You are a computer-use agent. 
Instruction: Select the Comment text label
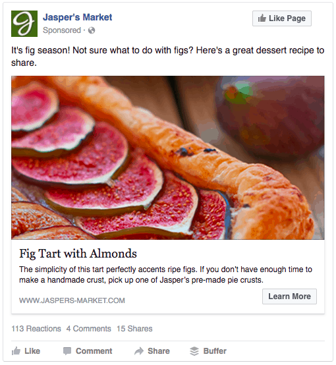(x=94, y=351)
